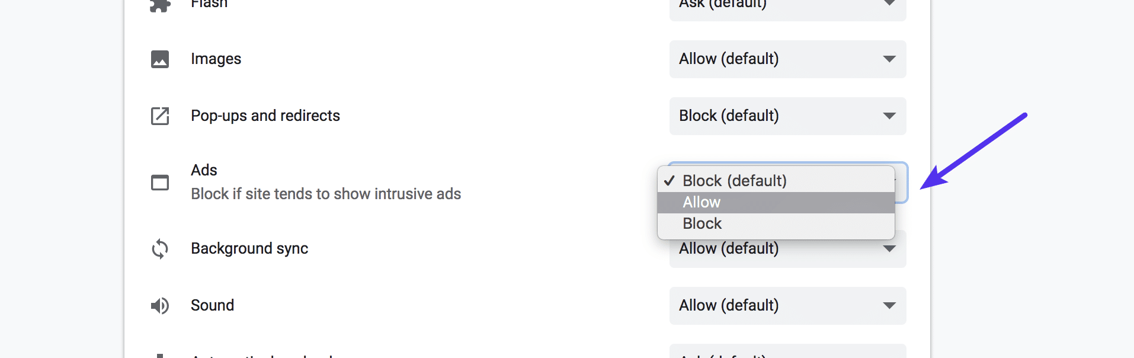Click the checkmark beside Block (default)

[670, 180]
